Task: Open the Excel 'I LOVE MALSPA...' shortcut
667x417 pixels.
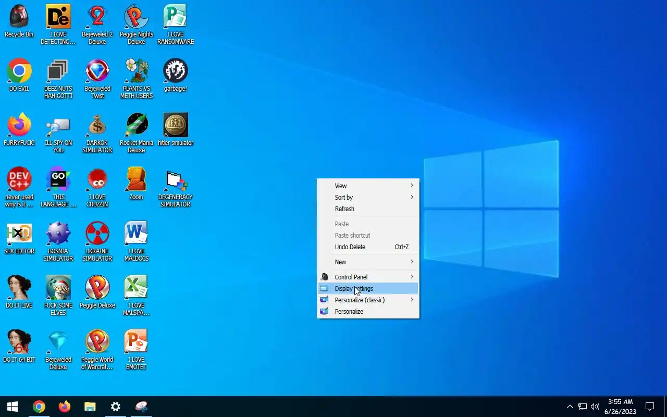Action: 137,296
